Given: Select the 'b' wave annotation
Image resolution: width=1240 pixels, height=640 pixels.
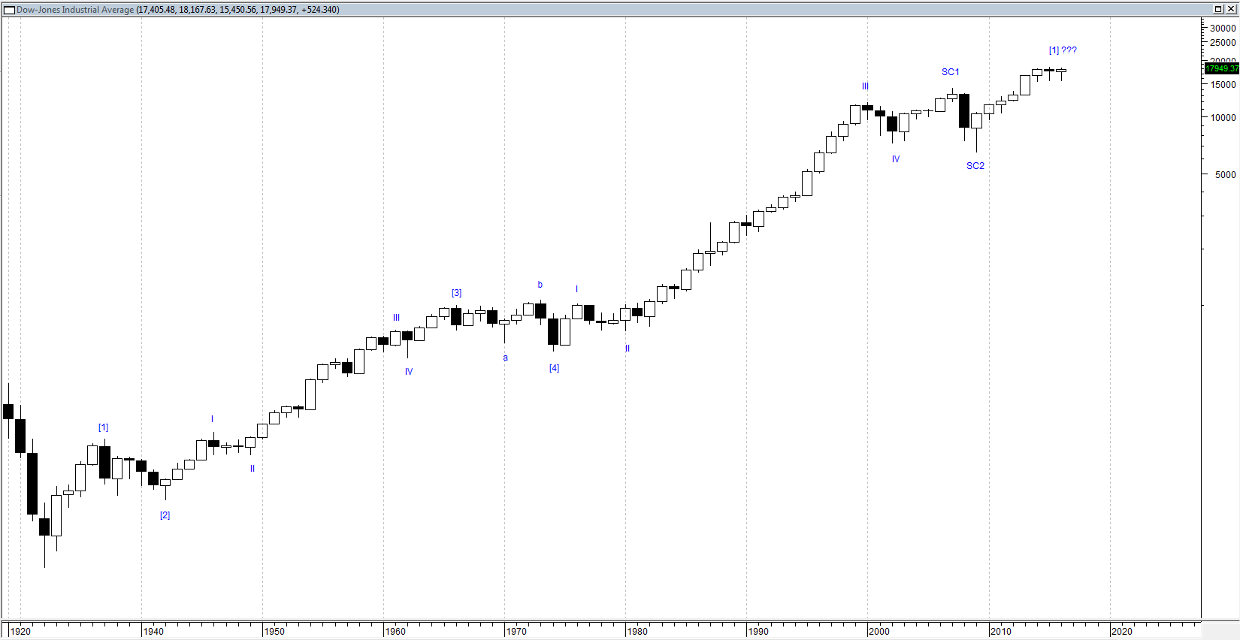Looking at the screenshot, I should click(540, 285).
